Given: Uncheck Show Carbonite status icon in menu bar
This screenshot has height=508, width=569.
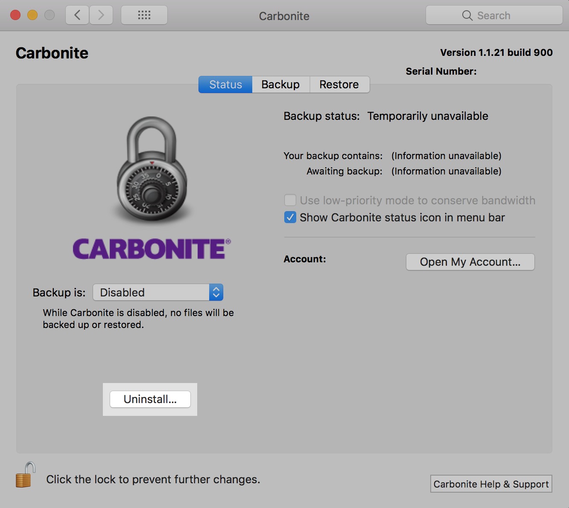Looking at the screenshot, I should pos(290,218).
